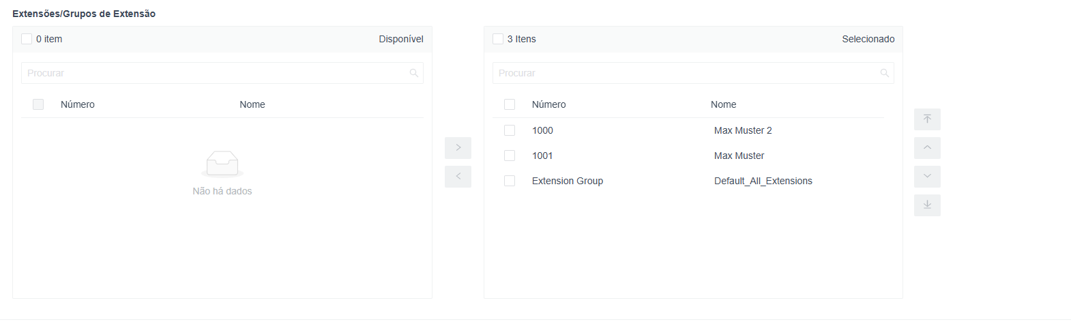Click search icon in Selecionado search box

tap(884, 73)
